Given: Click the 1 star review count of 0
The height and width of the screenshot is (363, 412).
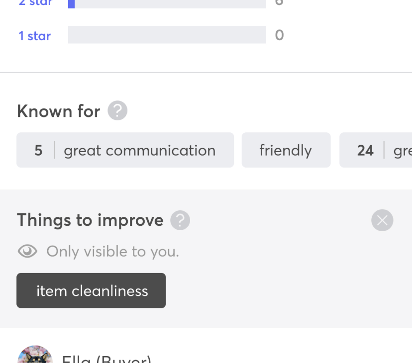Looking at the screenshot, I should pos(279,35).
